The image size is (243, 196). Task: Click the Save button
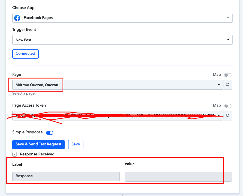pos(76,144)
